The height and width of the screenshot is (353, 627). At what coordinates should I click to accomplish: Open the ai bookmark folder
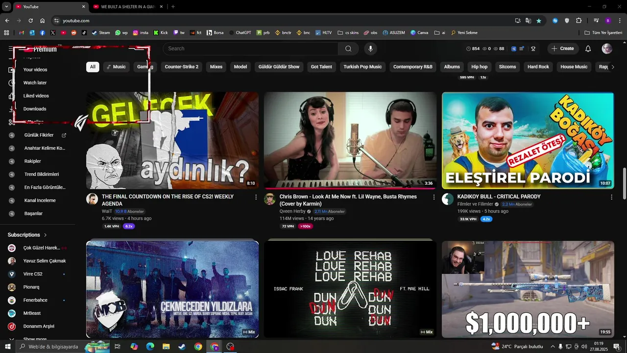click(439, 33)
